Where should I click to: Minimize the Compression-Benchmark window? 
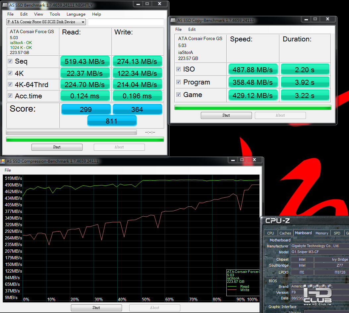point(233,160)
